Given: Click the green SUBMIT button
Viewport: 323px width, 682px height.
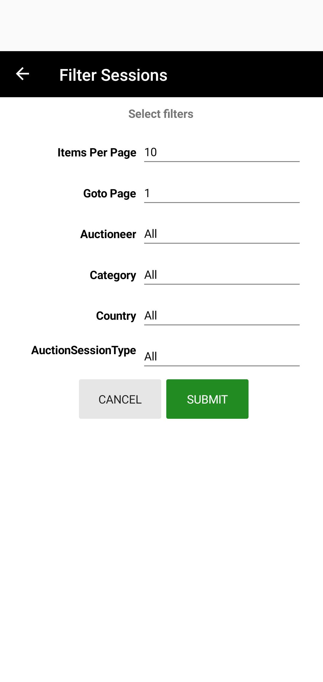Looking at the screenshot, I should pyautogui.click(x=207, y=399).
